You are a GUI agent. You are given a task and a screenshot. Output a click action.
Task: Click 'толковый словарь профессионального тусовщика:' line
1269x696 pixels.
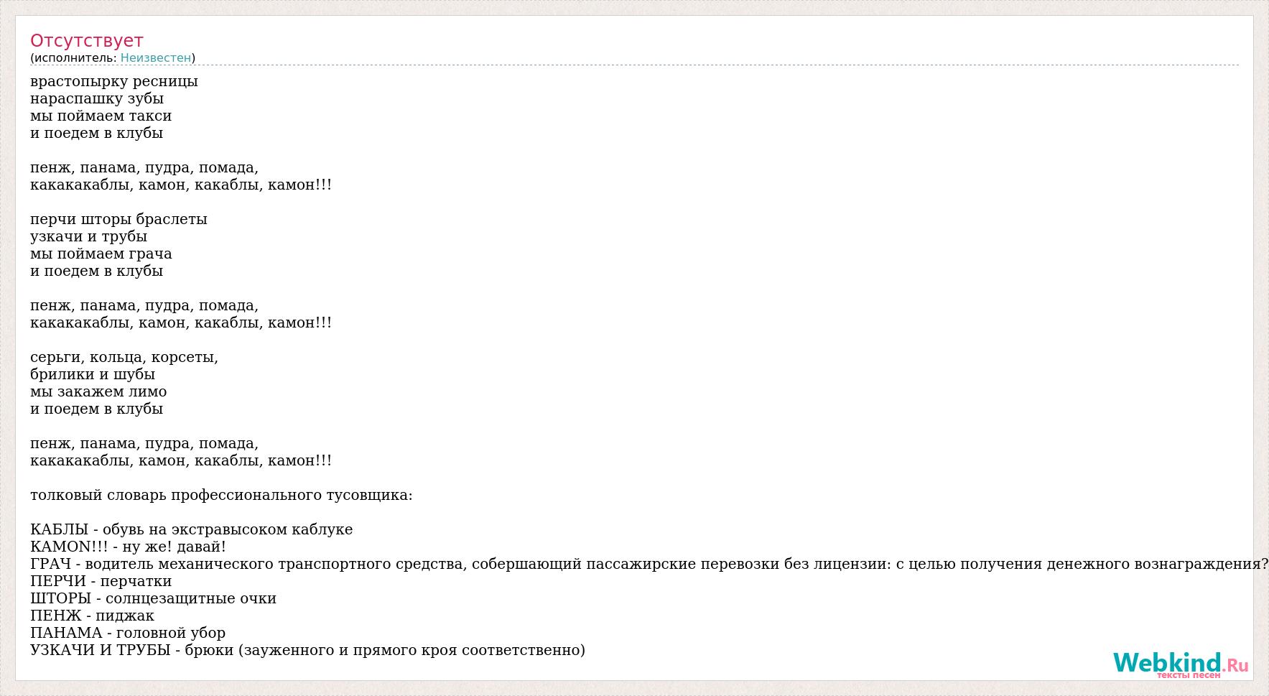tap(221, 495)
